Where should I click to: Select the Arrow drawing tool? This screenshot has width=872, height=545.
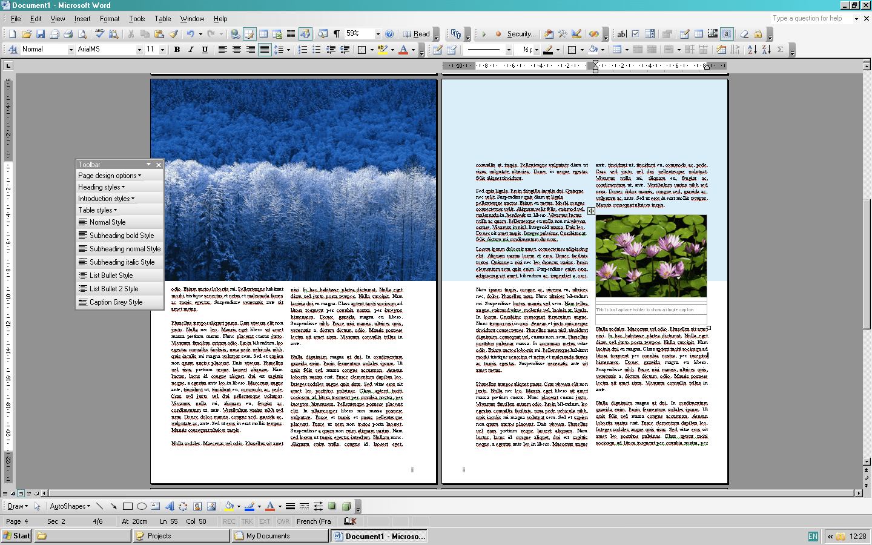tap(114, 506)
